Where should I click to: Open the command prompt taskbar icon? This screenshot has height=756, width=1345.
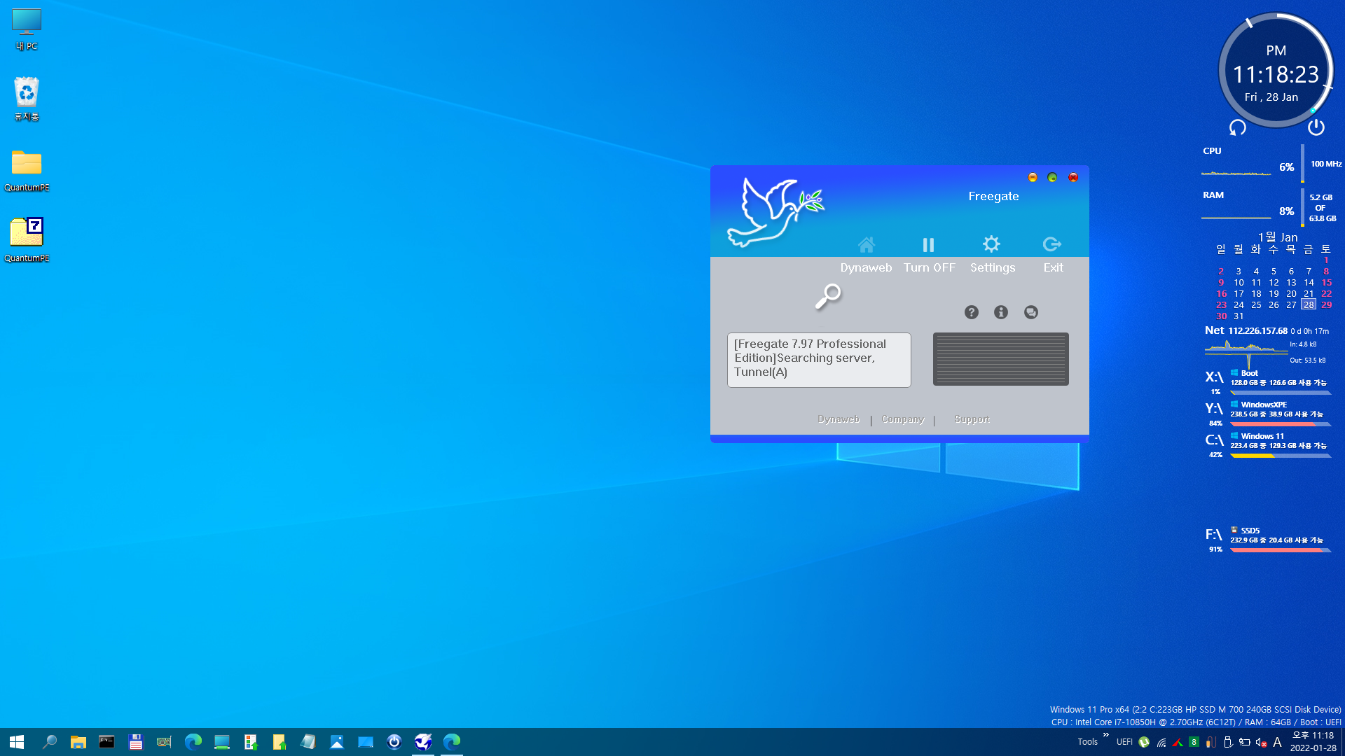pyautogui.click(x=106, y=742)
